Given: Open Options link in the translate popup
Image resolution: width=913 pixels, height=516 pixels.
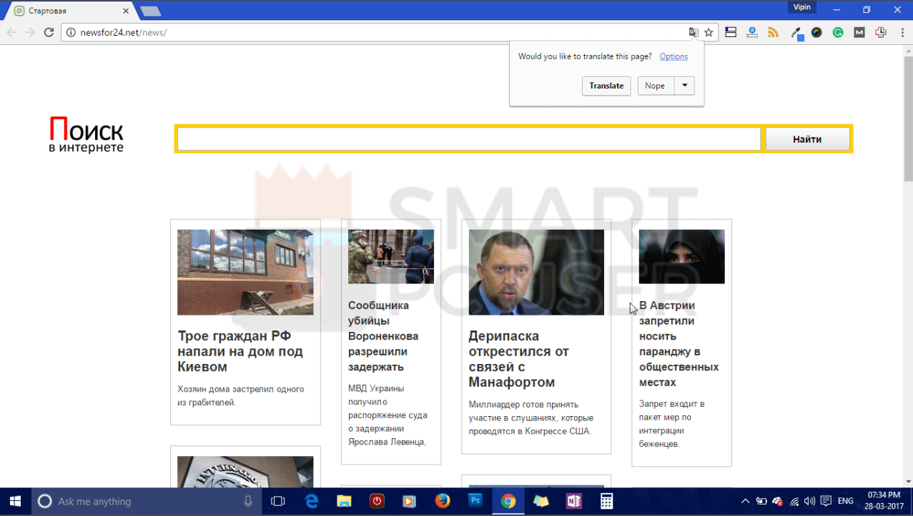Looking at the screenshot, I should click(x=673, y=56).
